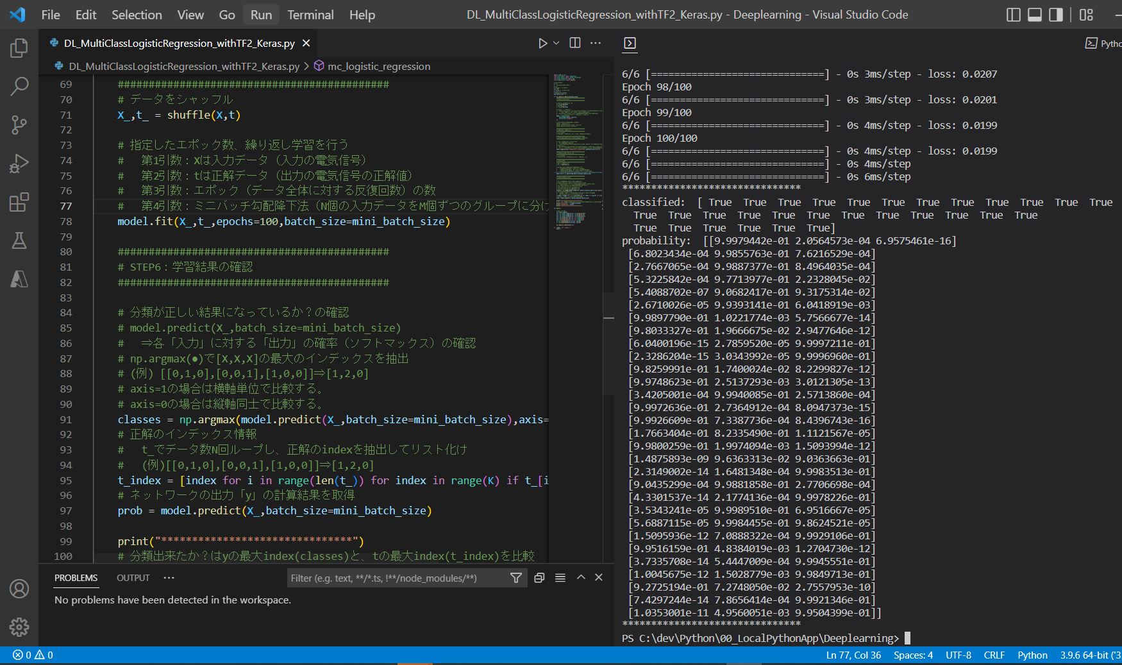Click line number 78 in the gutter
Viewport: 1122px width, 665px height.
point(66,221)
